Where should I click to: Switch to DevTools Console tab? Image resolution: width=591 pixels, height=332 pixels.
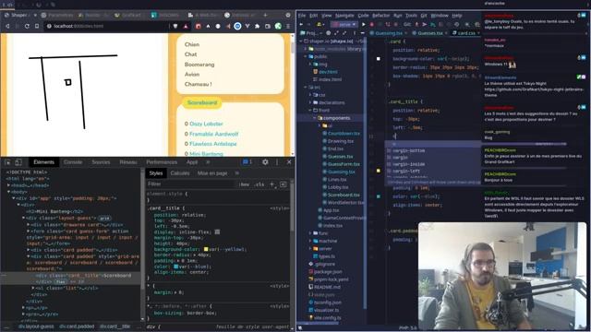73,162
